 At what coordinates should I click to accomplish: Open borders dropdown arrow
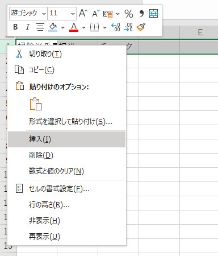click(x=104, y=27)
